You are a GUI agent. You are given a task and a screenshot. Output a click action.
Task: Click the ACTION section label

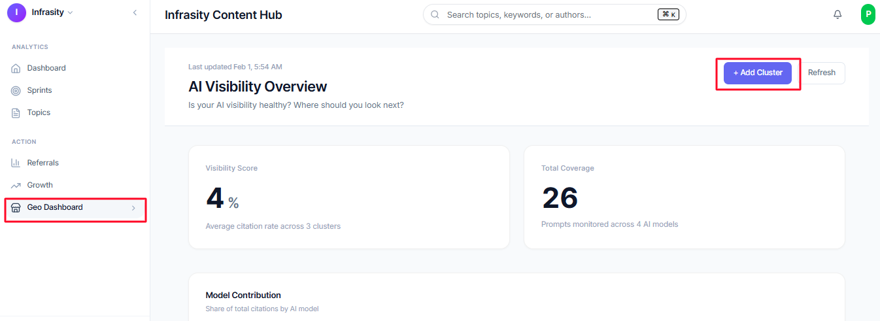(24, 142)
